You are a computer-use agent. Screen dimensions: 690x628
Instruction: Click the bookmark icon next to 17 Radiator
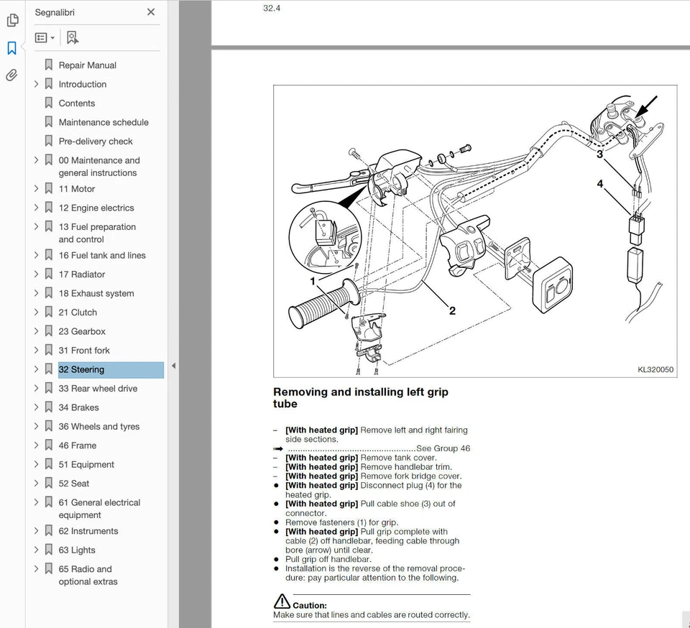(48, 274)
